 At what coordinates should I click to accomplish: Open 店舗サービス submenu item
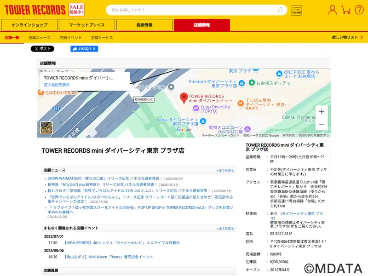coord(102,38)
